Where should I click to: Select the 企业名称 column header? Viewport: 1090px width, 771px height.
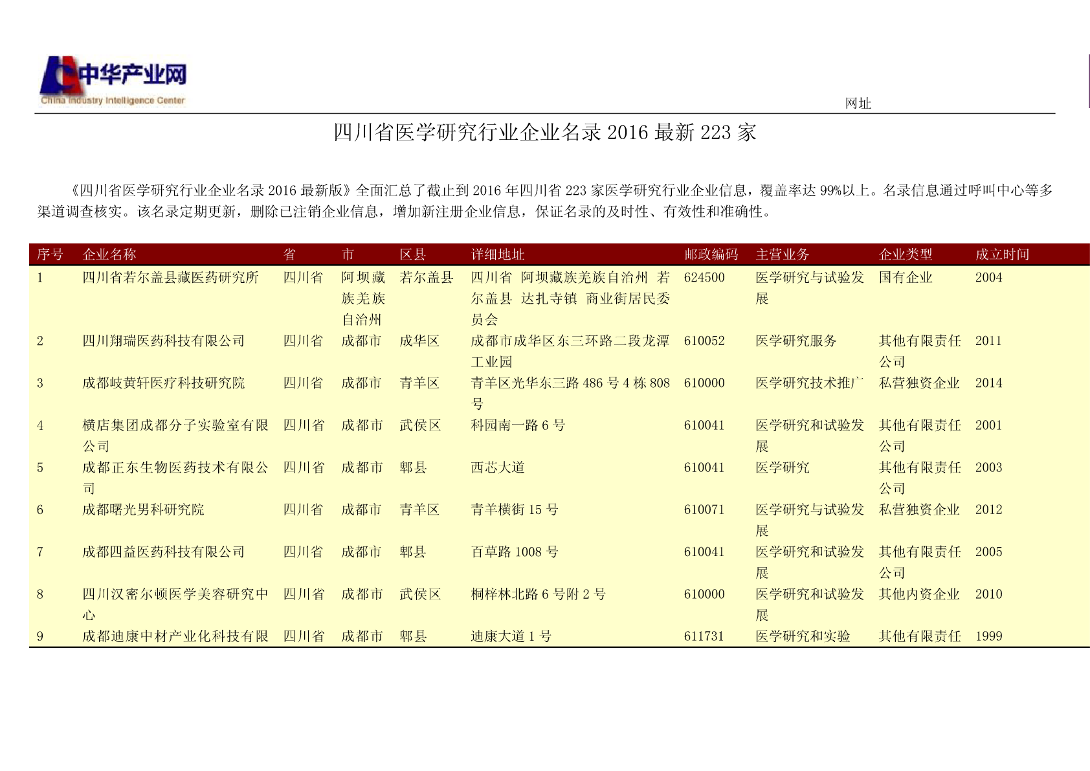click(x=109, y=254)
